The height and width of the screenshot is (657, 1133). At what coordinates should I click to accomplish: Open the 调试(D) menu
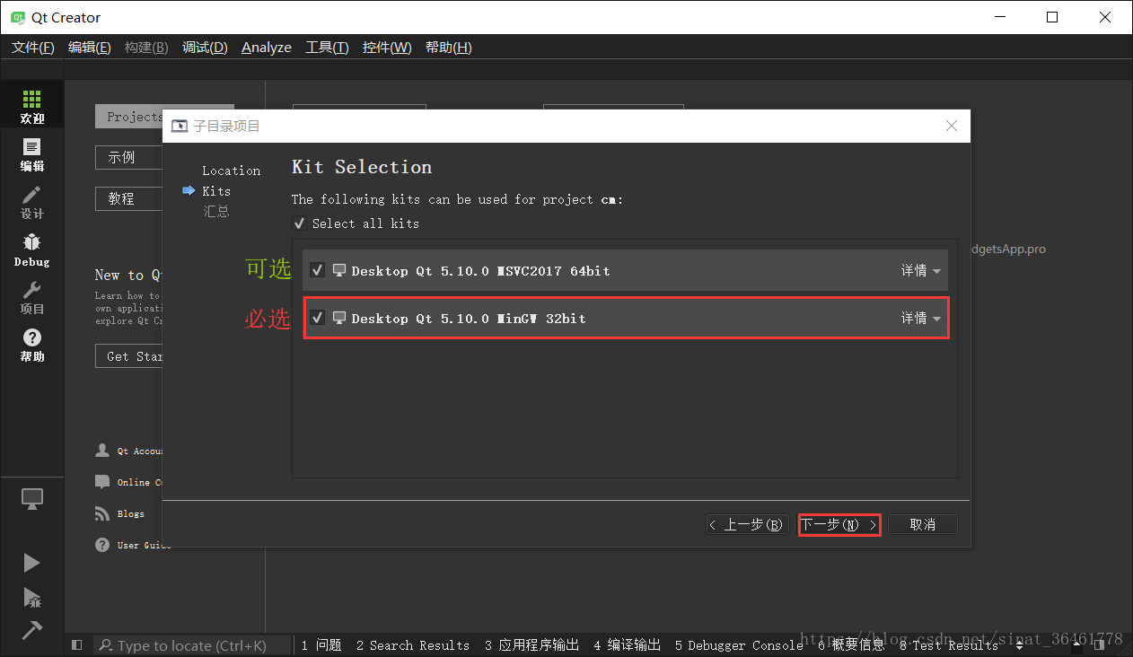(x=205, y=48)
